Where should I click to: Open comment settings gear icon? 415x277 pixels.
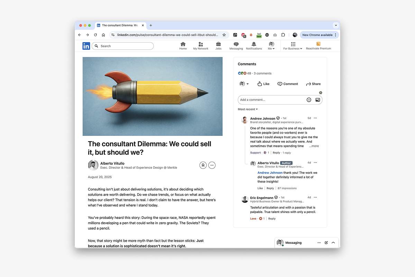[x=321, y=93]
